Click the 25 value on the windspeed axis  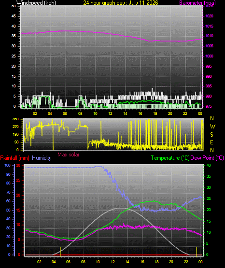pos(14,56)
